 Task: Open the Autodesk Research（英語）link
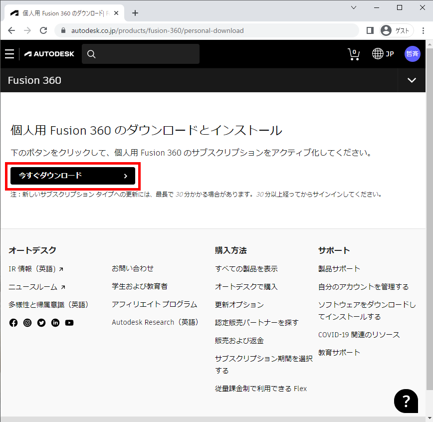pyautogui.click(x=155, y=322)
